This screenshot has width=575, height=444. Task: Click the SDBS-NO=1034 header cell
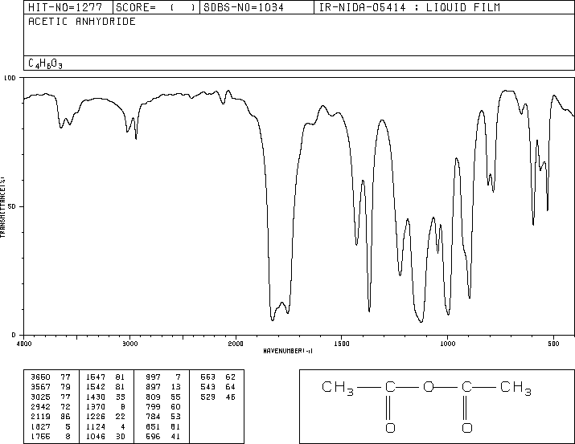pyautogui.click(x=243, y=8)
